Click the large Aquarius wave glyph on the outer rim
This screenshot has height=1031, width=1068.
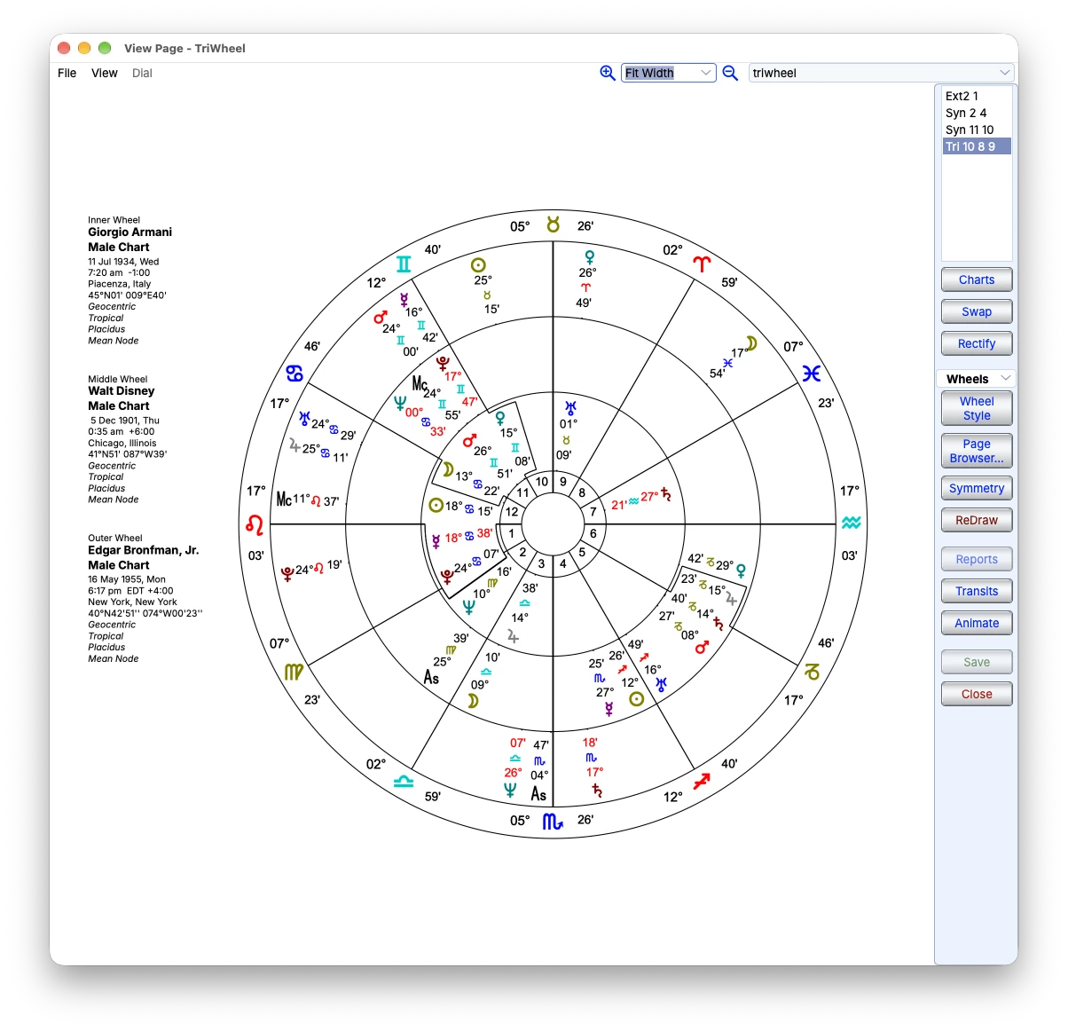point(852,523)
